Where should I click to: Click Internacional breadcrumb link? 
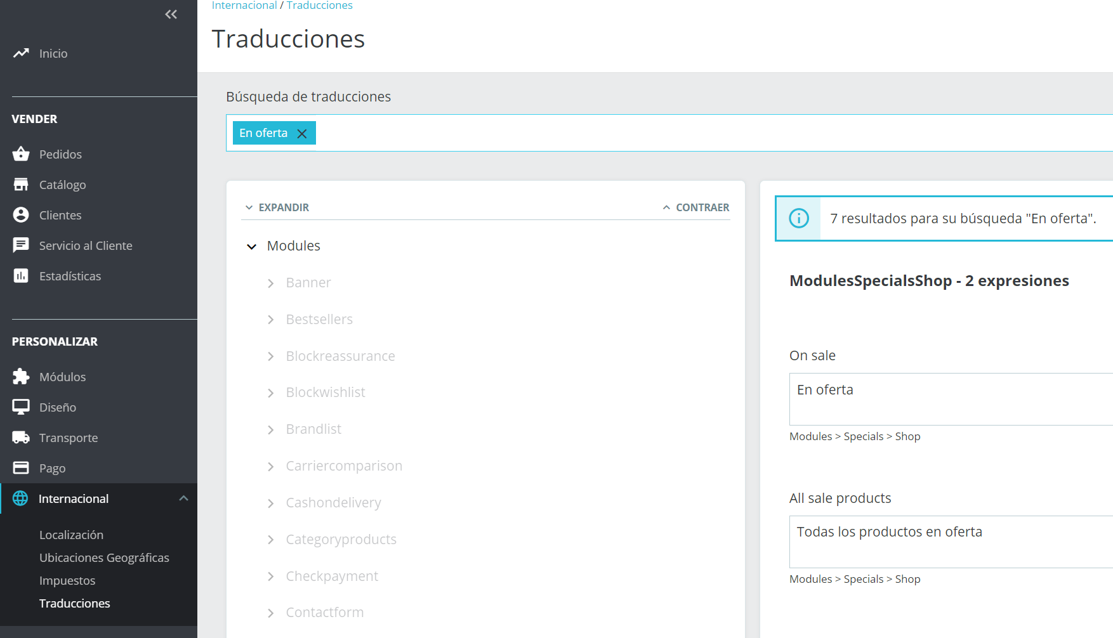244,5
